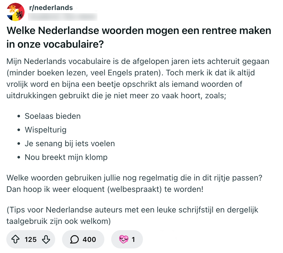
Task: Click "Je senang bij iets voelen" item
Action: click(x=70, y=144)
